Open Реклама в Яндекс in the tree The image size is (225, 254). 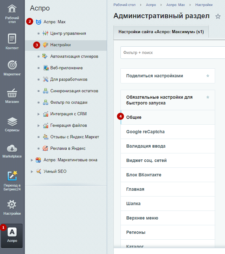tap(68, 148)
